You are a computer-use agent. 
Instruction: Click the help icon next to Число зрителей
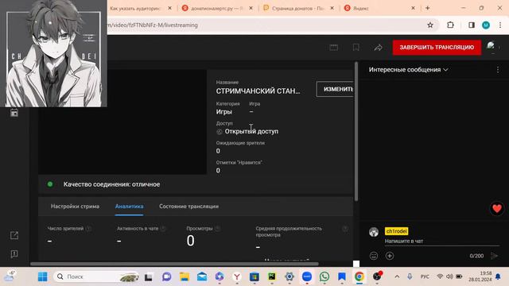88,229
